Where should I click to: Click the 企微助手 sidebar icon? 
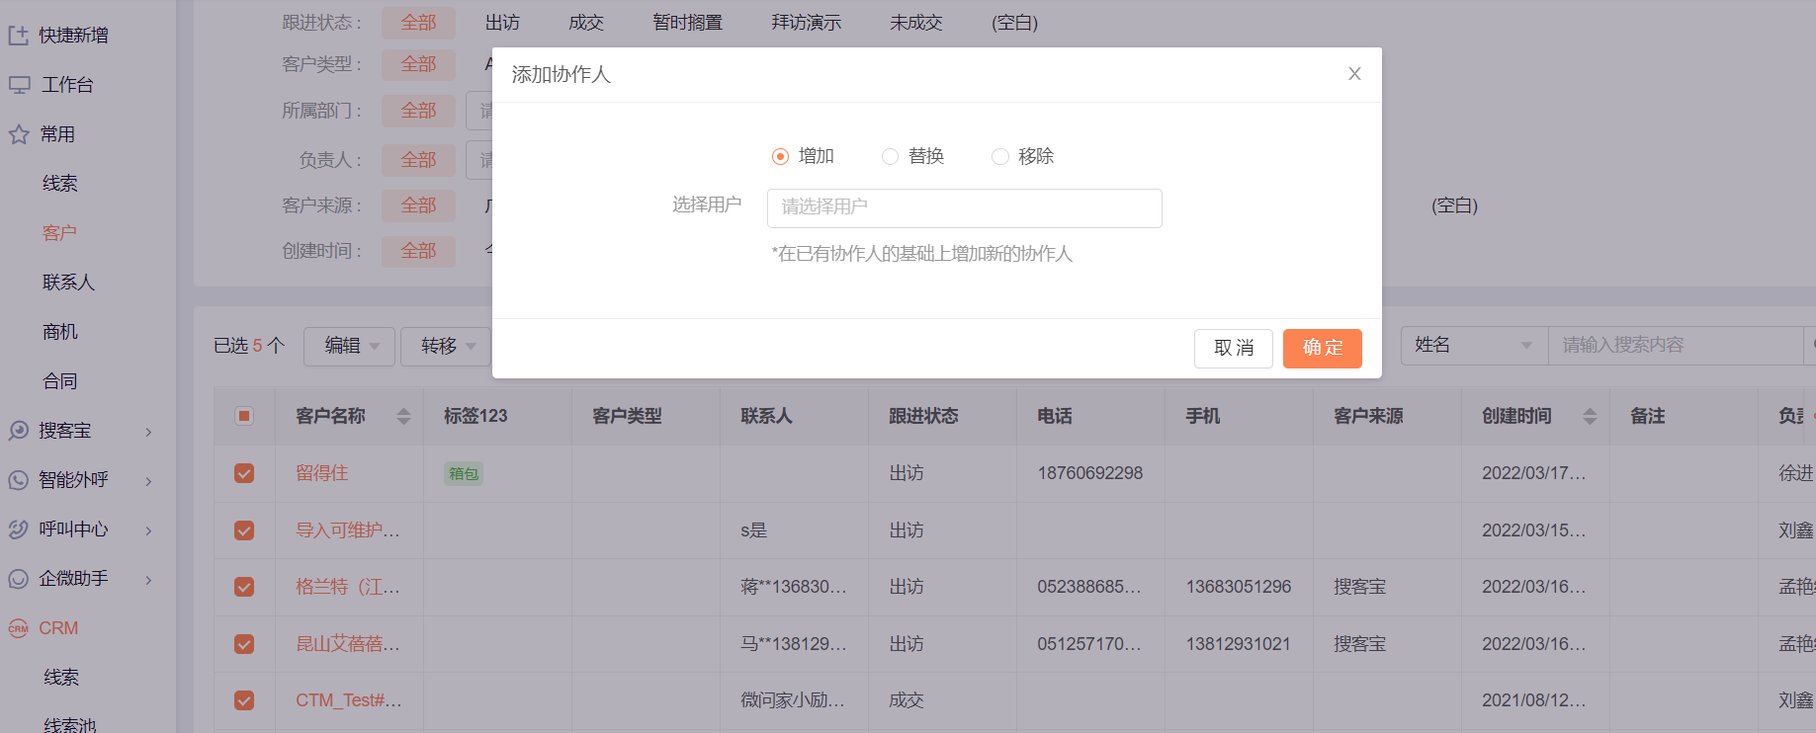pyautogui.click(x=19, y=579)
